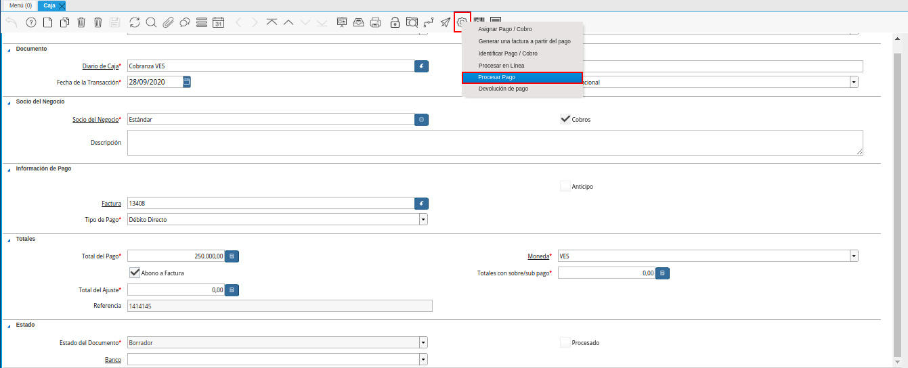
Task: Open the Moneda dropdown arrow
Action: pyautogui.click(x=854, y=256)
